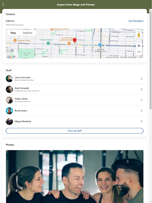Click the Owner/ Head Instructor subtitle
Image resolution: width=152 pixels, height=203 pixels.
[24, 80]
